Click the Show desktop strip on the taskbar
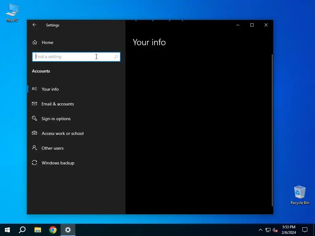315x236 pixels. [314, 230]
